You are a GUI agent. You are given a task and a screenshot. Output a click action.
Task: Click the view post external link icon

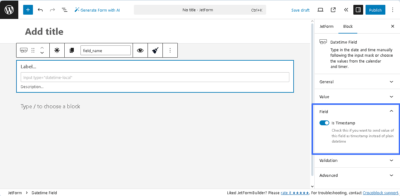[333, 10]
